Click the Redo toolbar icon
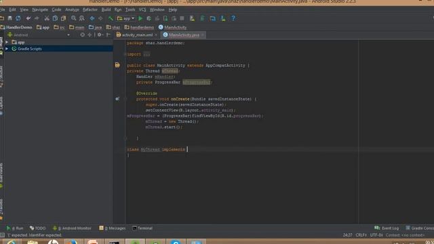This screenshot has width=434, height=244. pos(37,18)
